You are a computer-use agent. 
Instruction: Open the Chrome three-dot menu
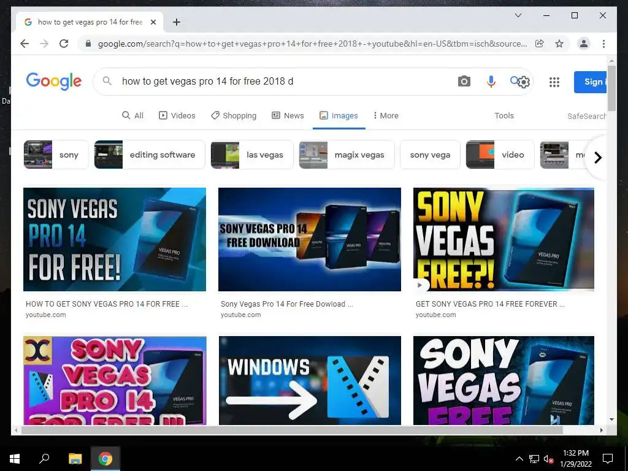pos(603,44)
